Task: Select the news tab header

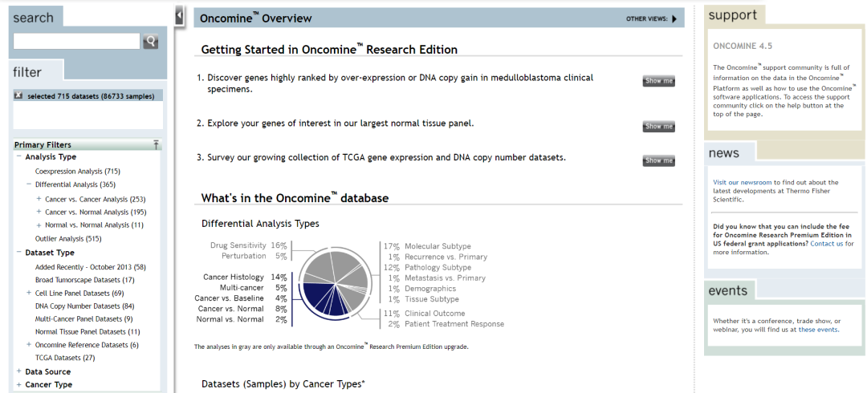Action: (730, 152)
